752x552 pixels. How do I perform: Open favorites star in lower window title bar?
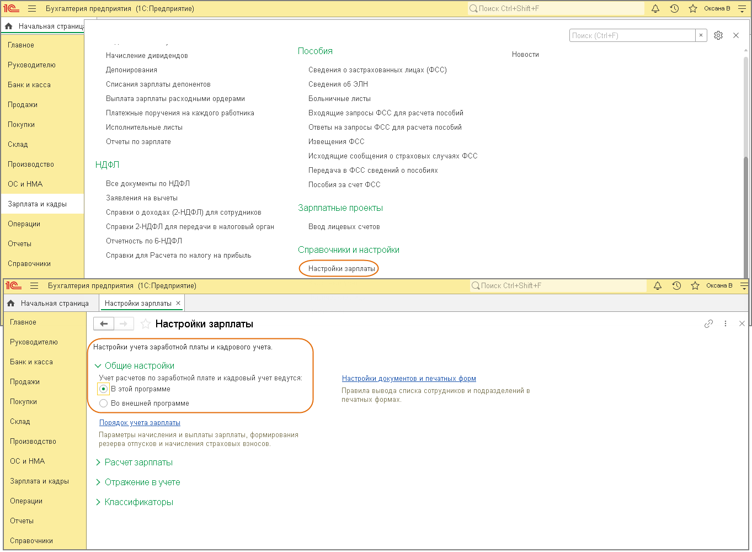pyautogui.click(x=695, y=286)
